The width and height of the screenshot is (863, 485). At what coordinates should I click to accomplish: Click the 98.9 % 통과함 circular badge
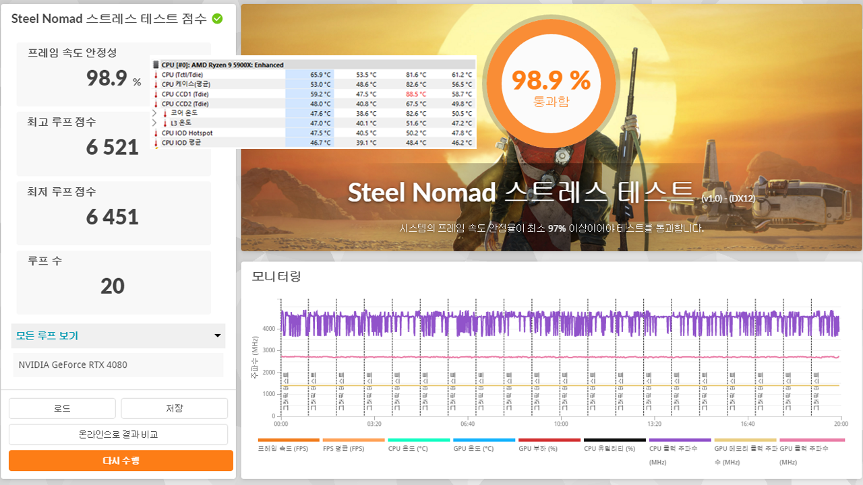(551, 83)
